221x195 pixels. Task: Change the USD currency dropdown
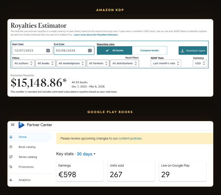tap(200, 63)
